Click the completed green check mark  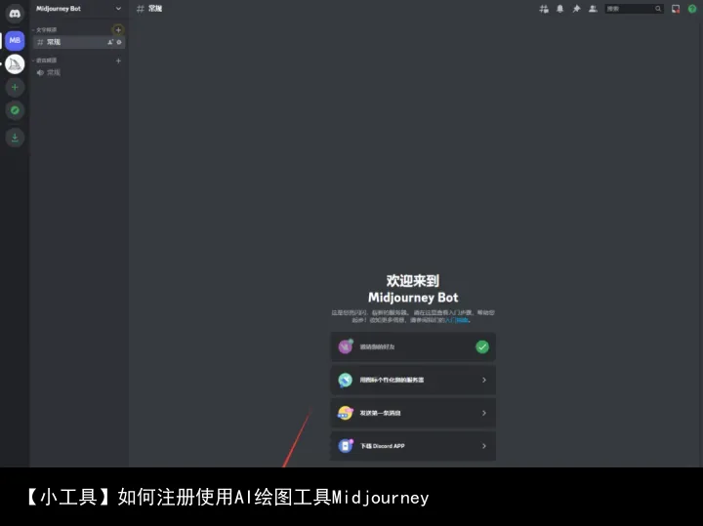[x=482, y=346]
